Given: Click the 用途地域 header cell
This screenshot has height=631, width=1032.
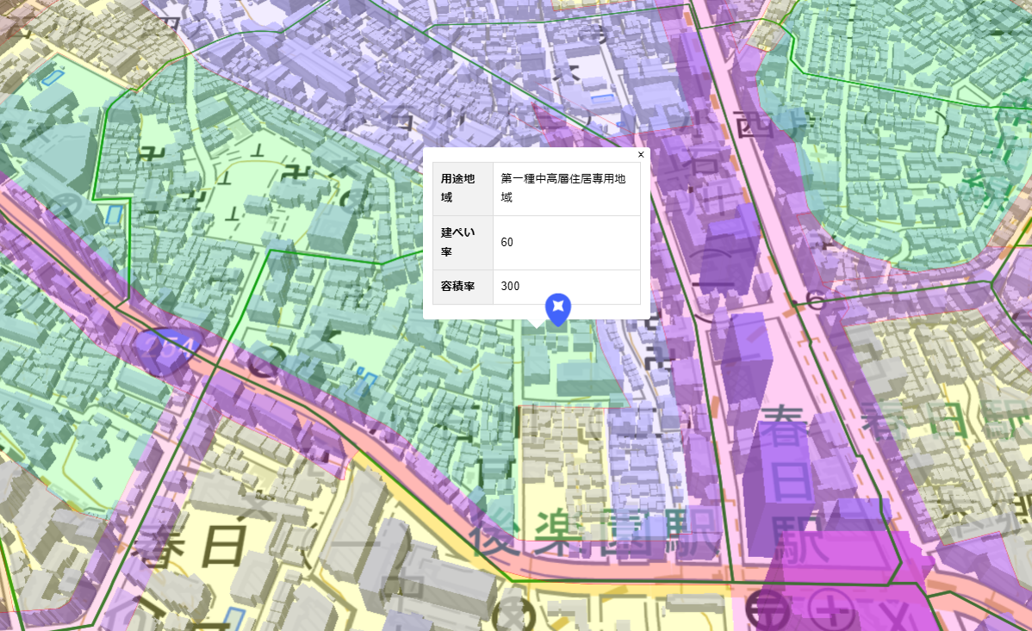Looking at the screenshot, I should pyautogui.click(x=463, y=189).
